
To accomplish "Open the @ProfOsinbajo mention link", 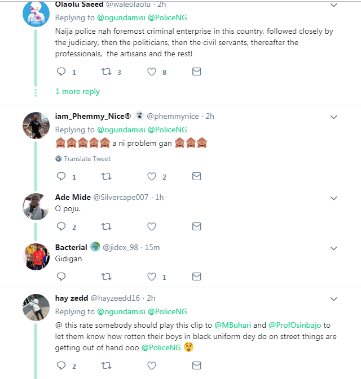I will tap(296, 325).
